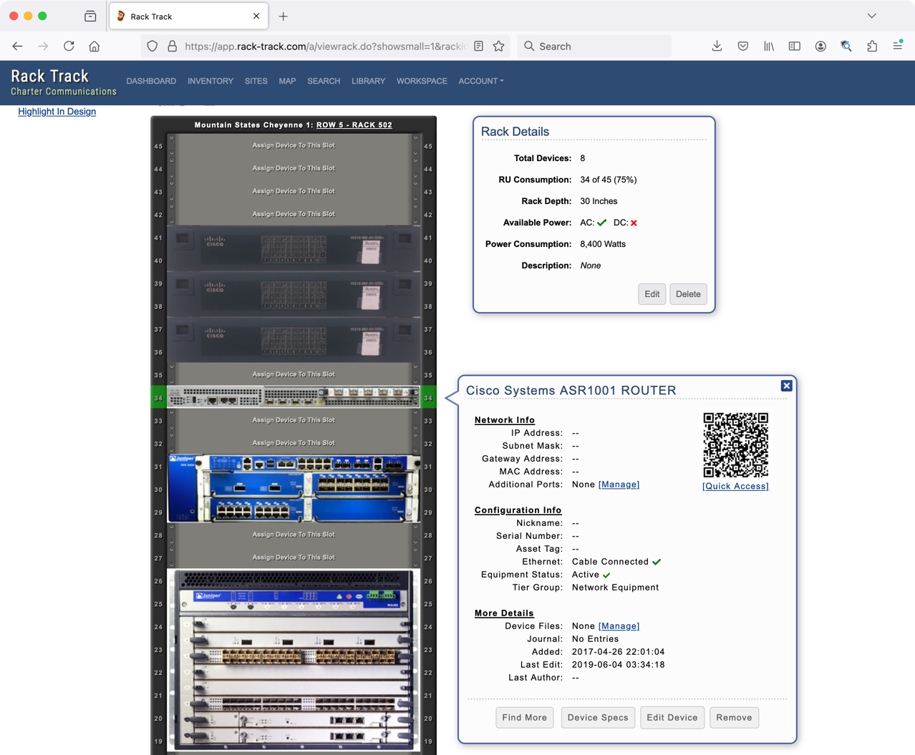Open the browser home page

(x=95, y=46)
